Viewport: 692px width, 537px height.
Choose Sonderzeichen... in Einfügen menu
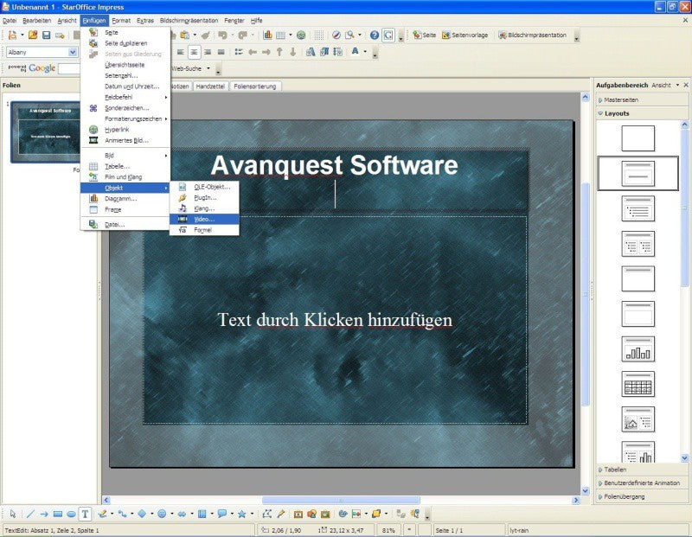click(125, 108)
